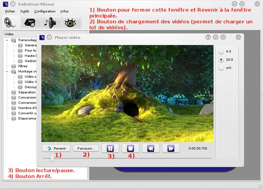Select the Général item under Transcodage

point(31,45)
